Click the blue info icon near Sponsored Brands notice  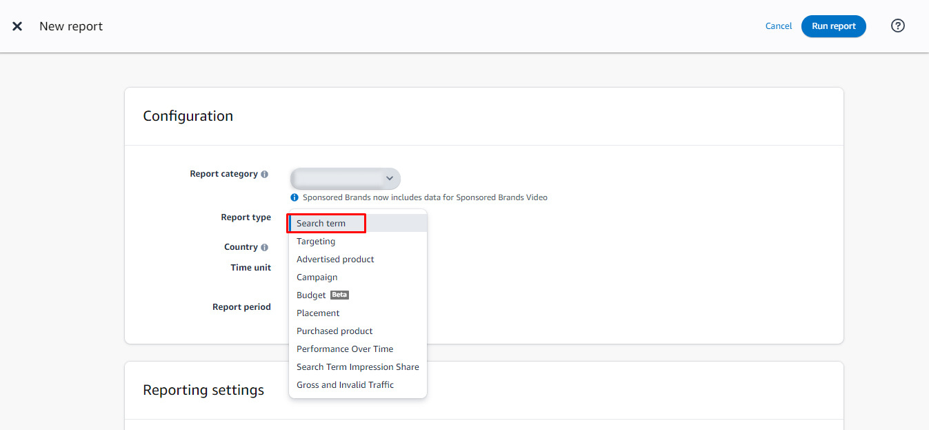coord(294,197)
